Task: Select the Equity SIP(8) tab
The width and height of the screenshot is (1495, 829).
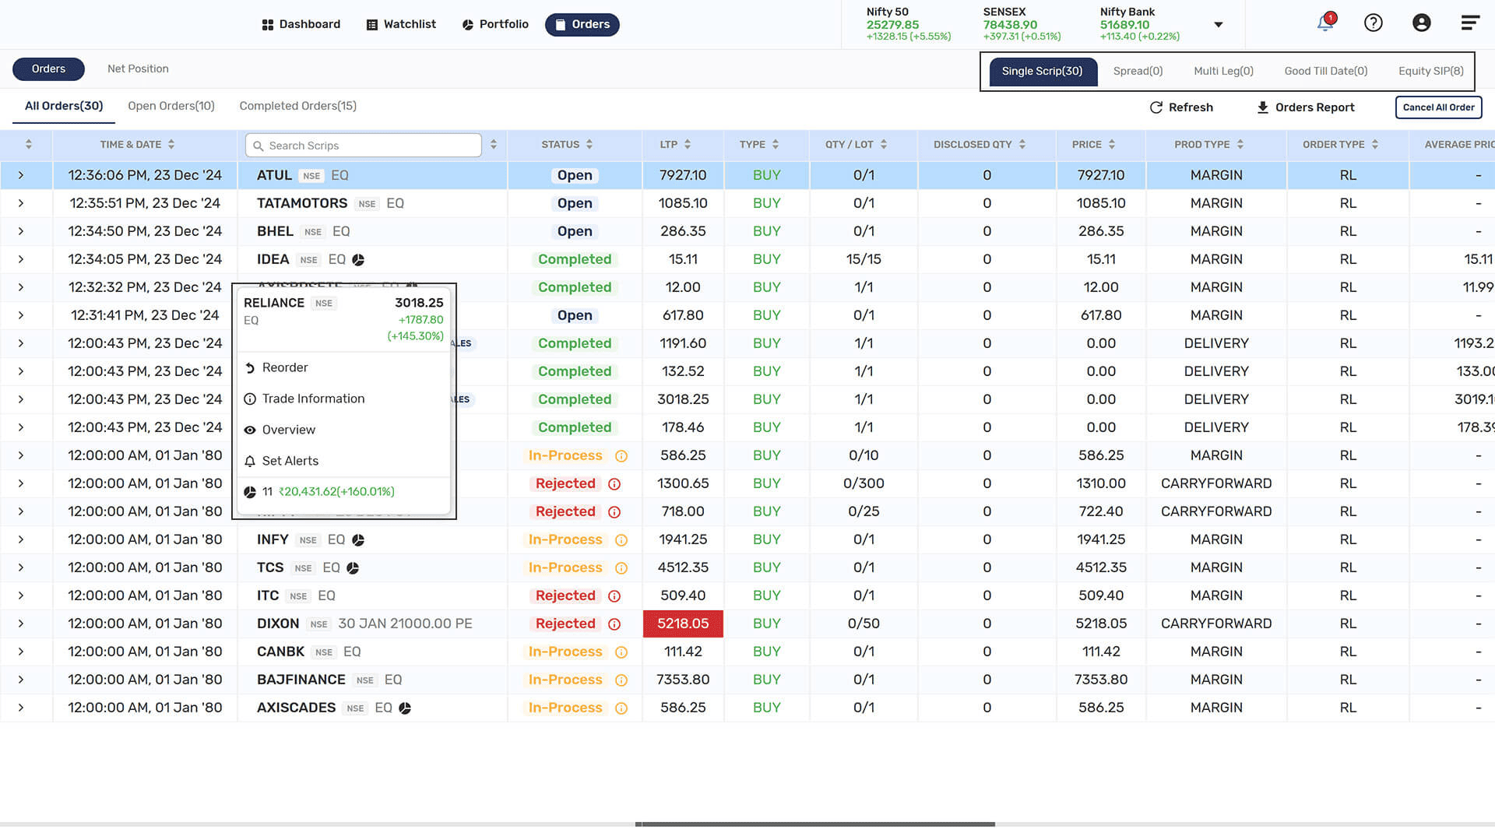Action: coord(1431,72)
